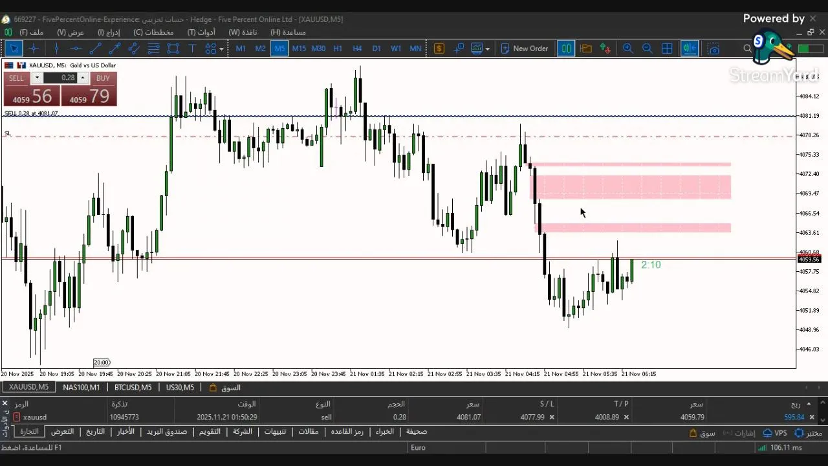The image size is (828, 466).
Task: Open the graphical objects shapes palette
Action: 211,49
